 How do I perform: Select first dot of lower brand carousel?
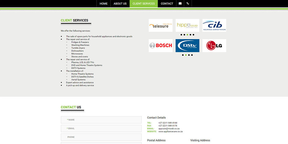click(183, 55)
